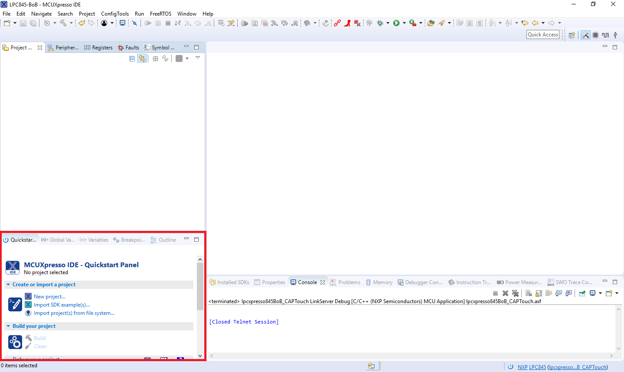Click the green Run button in toolbar
Screen dimensions: 624x372
tap(396, 23)
